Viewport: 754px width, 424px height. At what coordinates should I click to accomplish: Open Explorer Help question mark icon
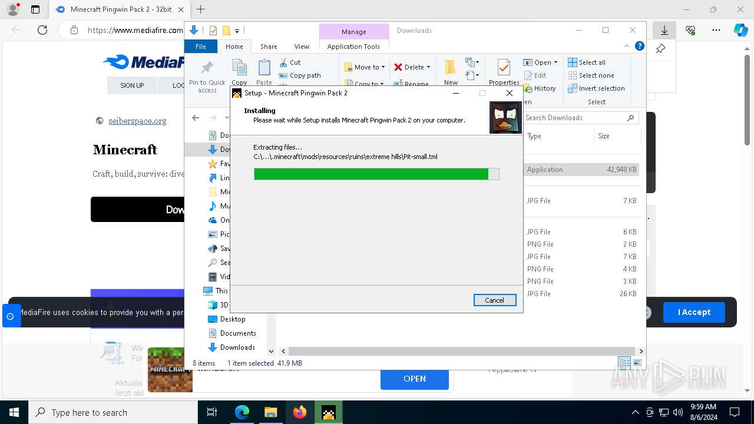640,46
